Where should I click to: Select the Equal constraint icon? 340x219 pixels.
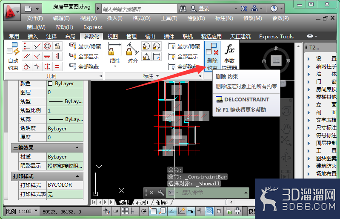click(x=57, y=66)
